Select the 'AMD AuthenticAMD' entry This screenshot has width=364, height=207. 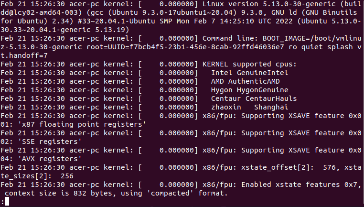coord(246,81)
